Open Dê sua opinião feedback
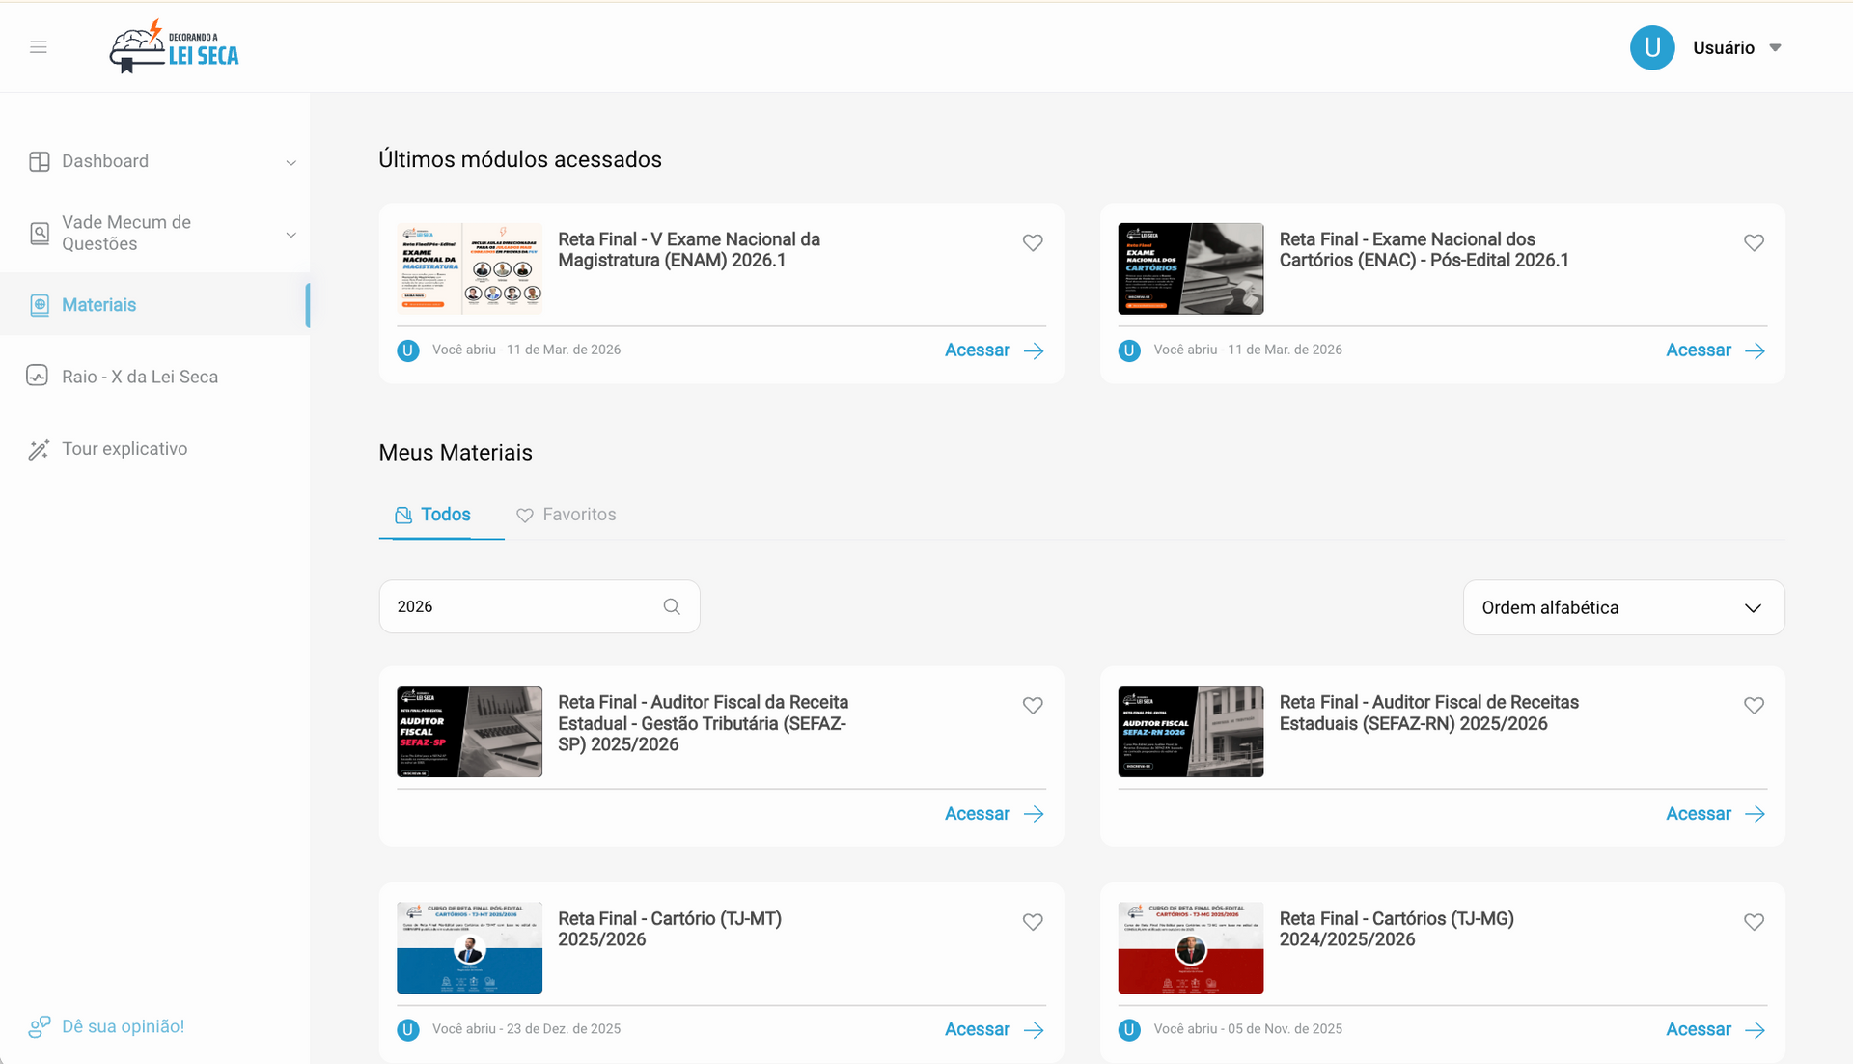The image size is (1853, 1064). pos(123,1026)
